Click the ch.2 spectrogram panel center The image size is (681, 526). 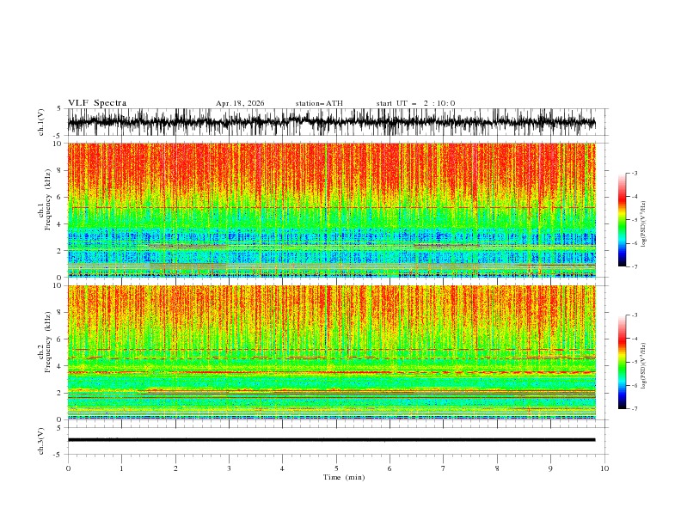point(331,352)
